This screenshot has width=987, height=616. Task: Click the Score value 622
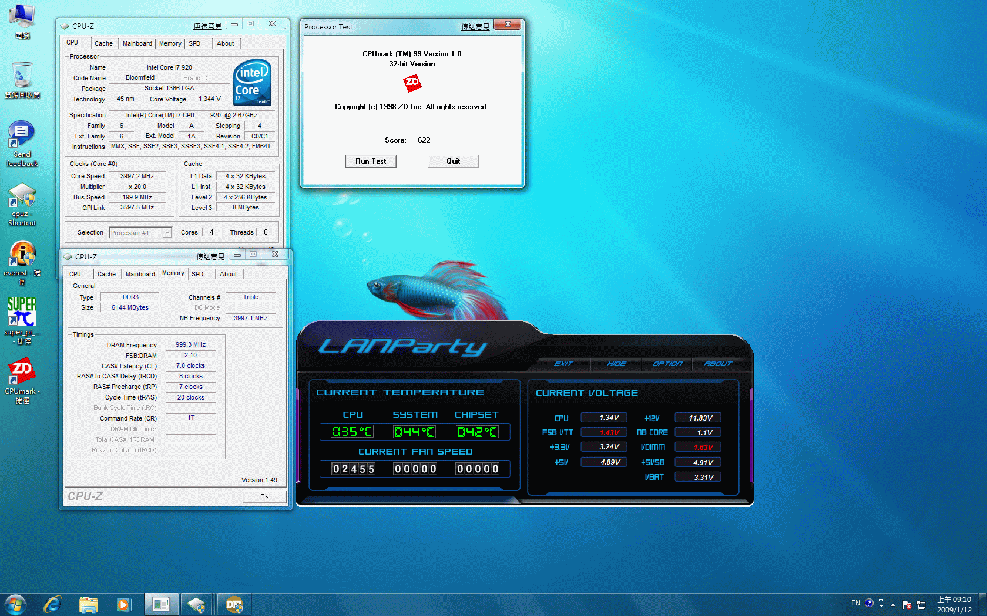(x=424, y=140)
